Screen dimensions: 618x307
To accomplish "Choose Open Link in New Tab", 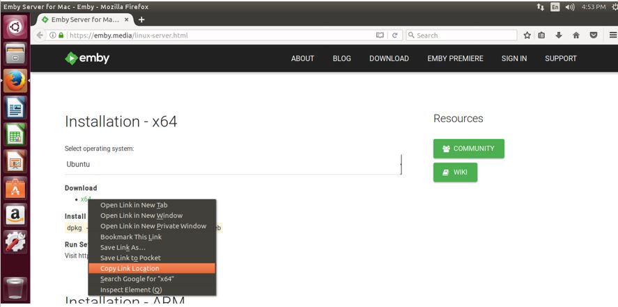I will click(x=152, y=205).
